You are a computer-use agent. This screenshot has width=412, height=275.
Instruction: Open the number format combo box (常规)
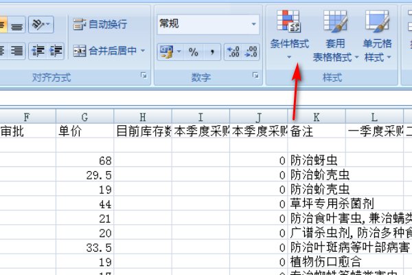click(x=208, y=24)
